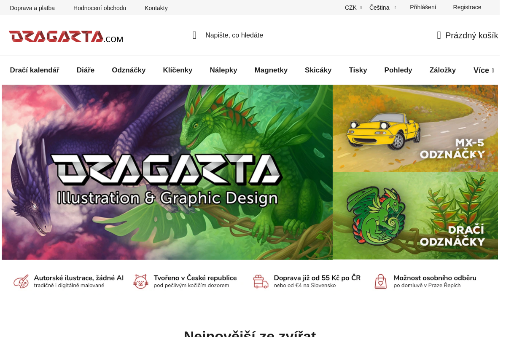Image resolution: width=506 pixels, height=337 pixels.
Task: Open Diáře category
Action: pos(86,70)
